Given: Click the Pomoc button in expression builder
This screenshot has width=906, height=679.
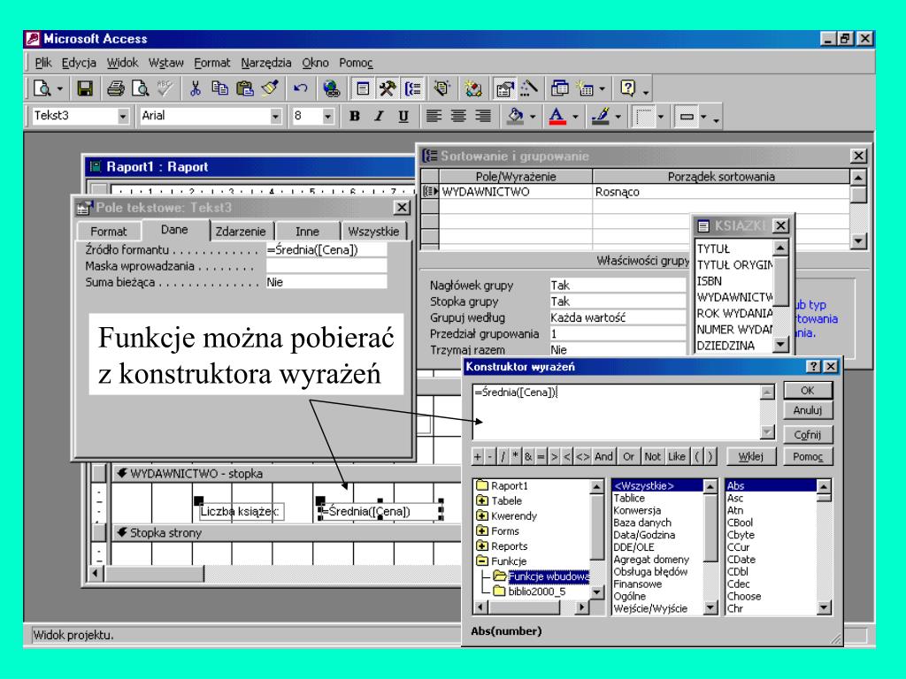Looking at the screenshot, I should point(807,456).
